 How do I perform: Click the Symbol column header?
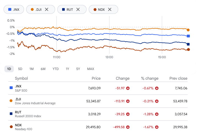pos(21,78)
